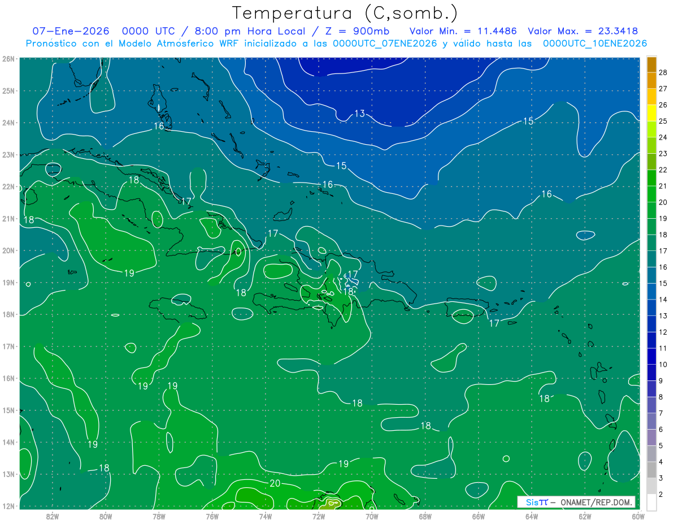Image resolution: width=678 pixels, height=524 pixels.
Task: Click the 68W longitude axis label
Action: pos(425,516)
